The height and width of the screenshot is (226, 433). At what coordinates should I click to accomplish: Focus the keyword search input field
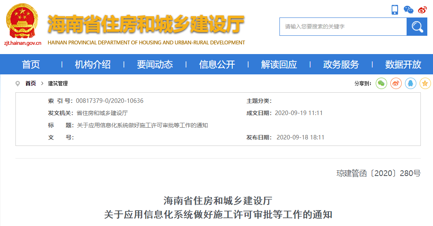point(343,27)
